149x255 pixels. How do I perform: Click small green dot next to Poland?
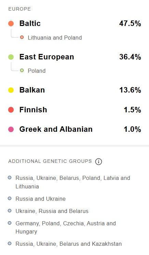(22, 71)
